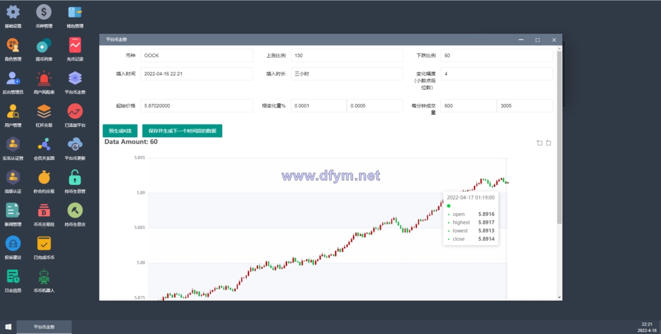
Task: Focus the 下跌比例 field showing 60
Action: (x=496, y=55)
